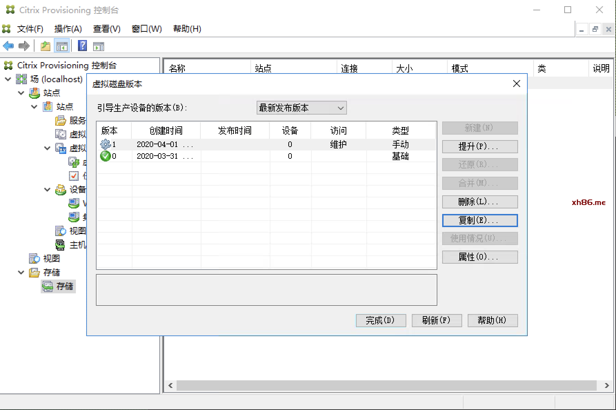
Task: Toggle the Show/Hide Console Tree icon
Action: [x=62, y=46]
